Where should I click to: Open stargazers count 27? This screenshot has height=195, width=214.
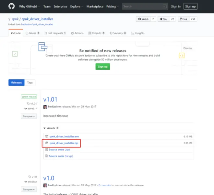coord(172,19)
